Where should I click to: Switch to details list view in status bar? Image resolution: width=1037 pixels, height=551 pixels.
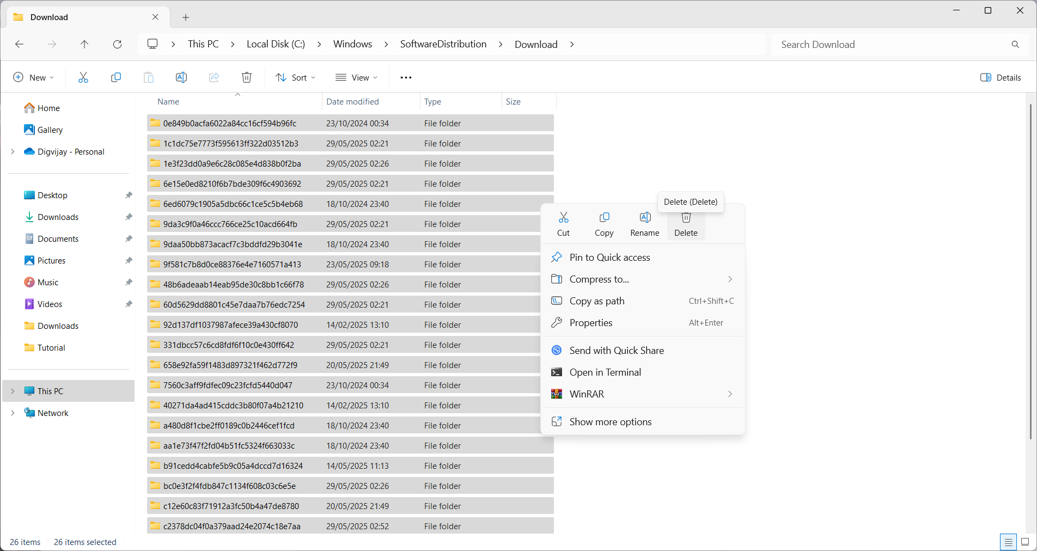click(1008, 542)
